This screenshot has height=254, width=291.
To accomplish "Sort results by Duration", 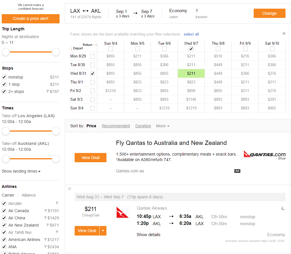I will pos(143,126).
